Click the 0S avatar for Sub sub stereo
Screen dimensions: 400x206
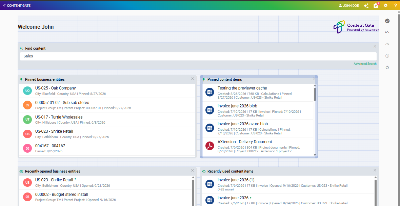coord(27,105)
